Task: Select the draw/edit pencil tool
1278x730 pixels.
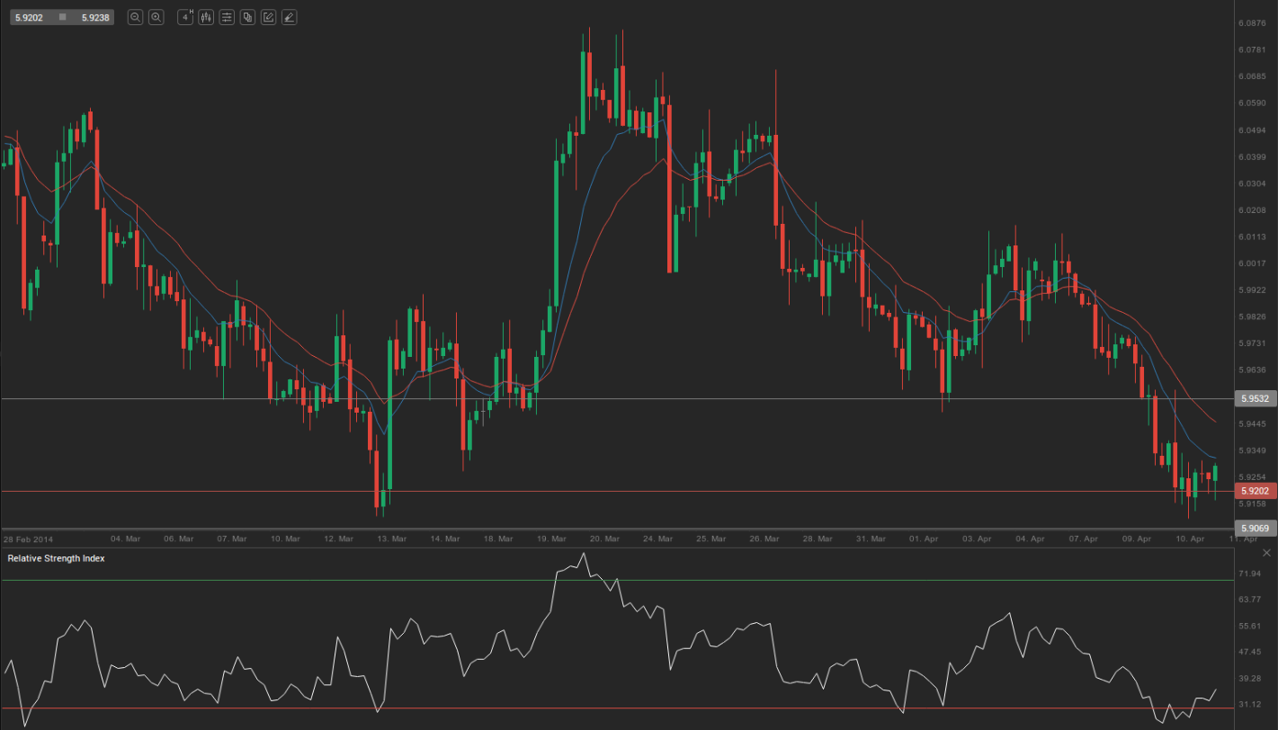Action: 268,17
